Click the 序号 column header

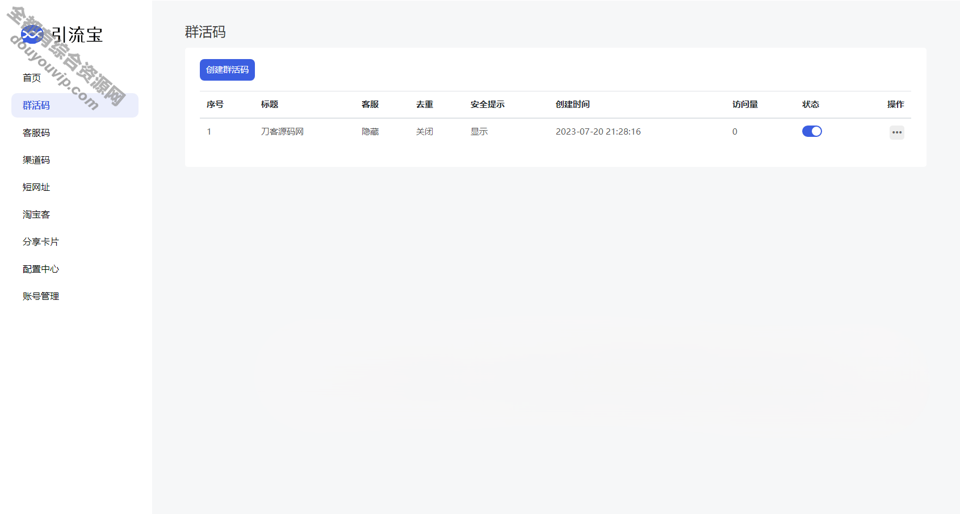(215, 105)
